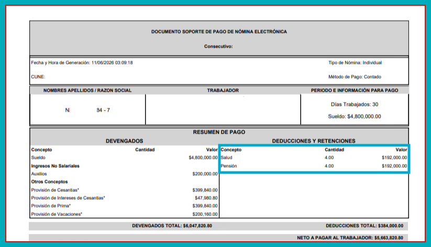Click 'NOMBRES APELLIDOS / RAZON SOCIAL' header
The height and width of the screenshot is (247, 431).
click(x=87, y=90)
